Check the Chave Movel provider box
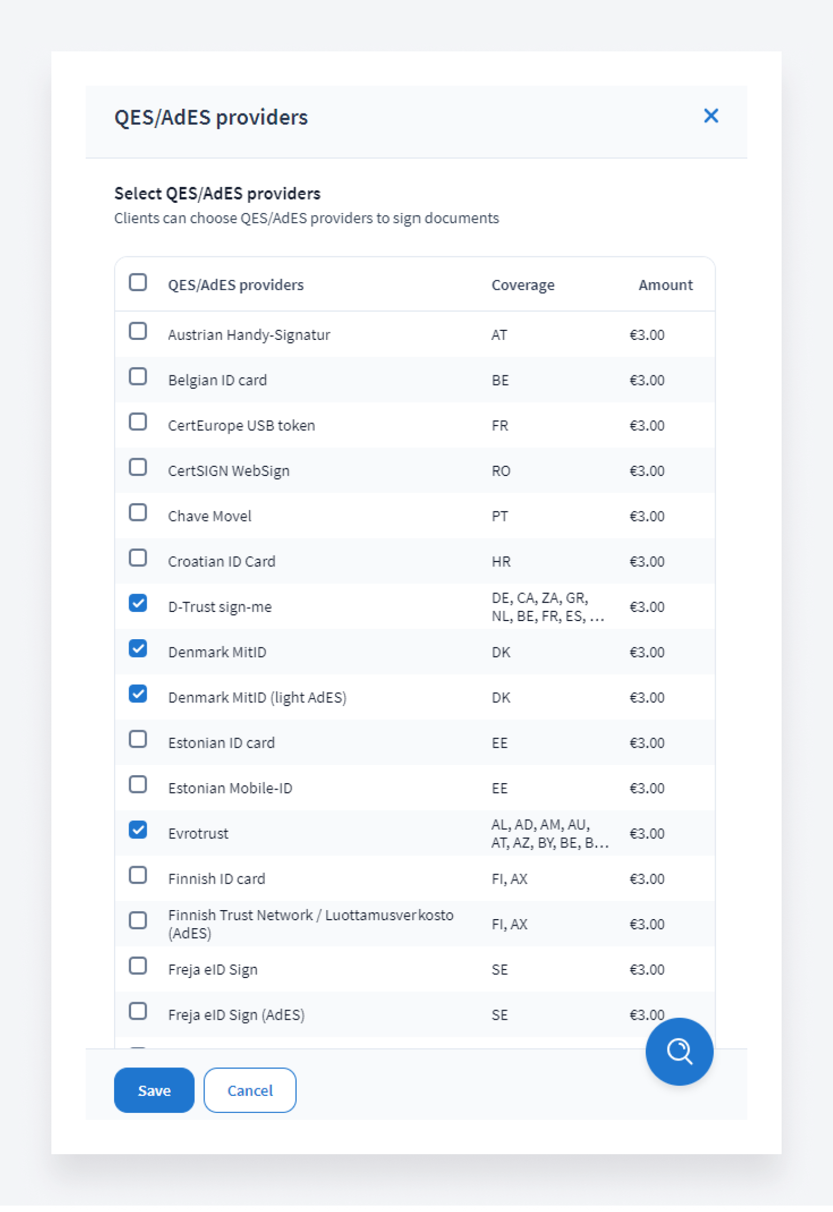Viewport: 833px width, 1212px height. pos(138,513)
